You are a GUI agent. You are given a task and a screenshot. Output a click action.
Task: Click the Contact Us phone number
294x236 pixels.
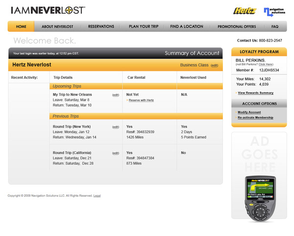coord(270,41)
